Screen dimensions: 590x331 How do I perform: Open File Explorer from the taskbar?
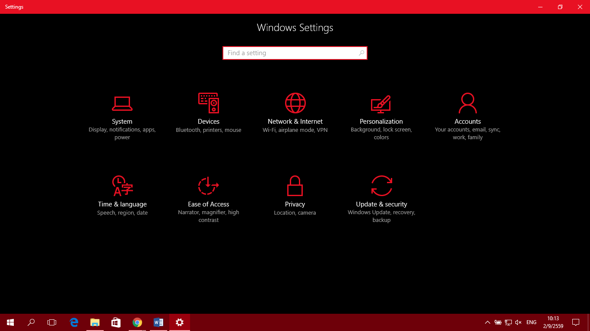[x=95, y=322]
